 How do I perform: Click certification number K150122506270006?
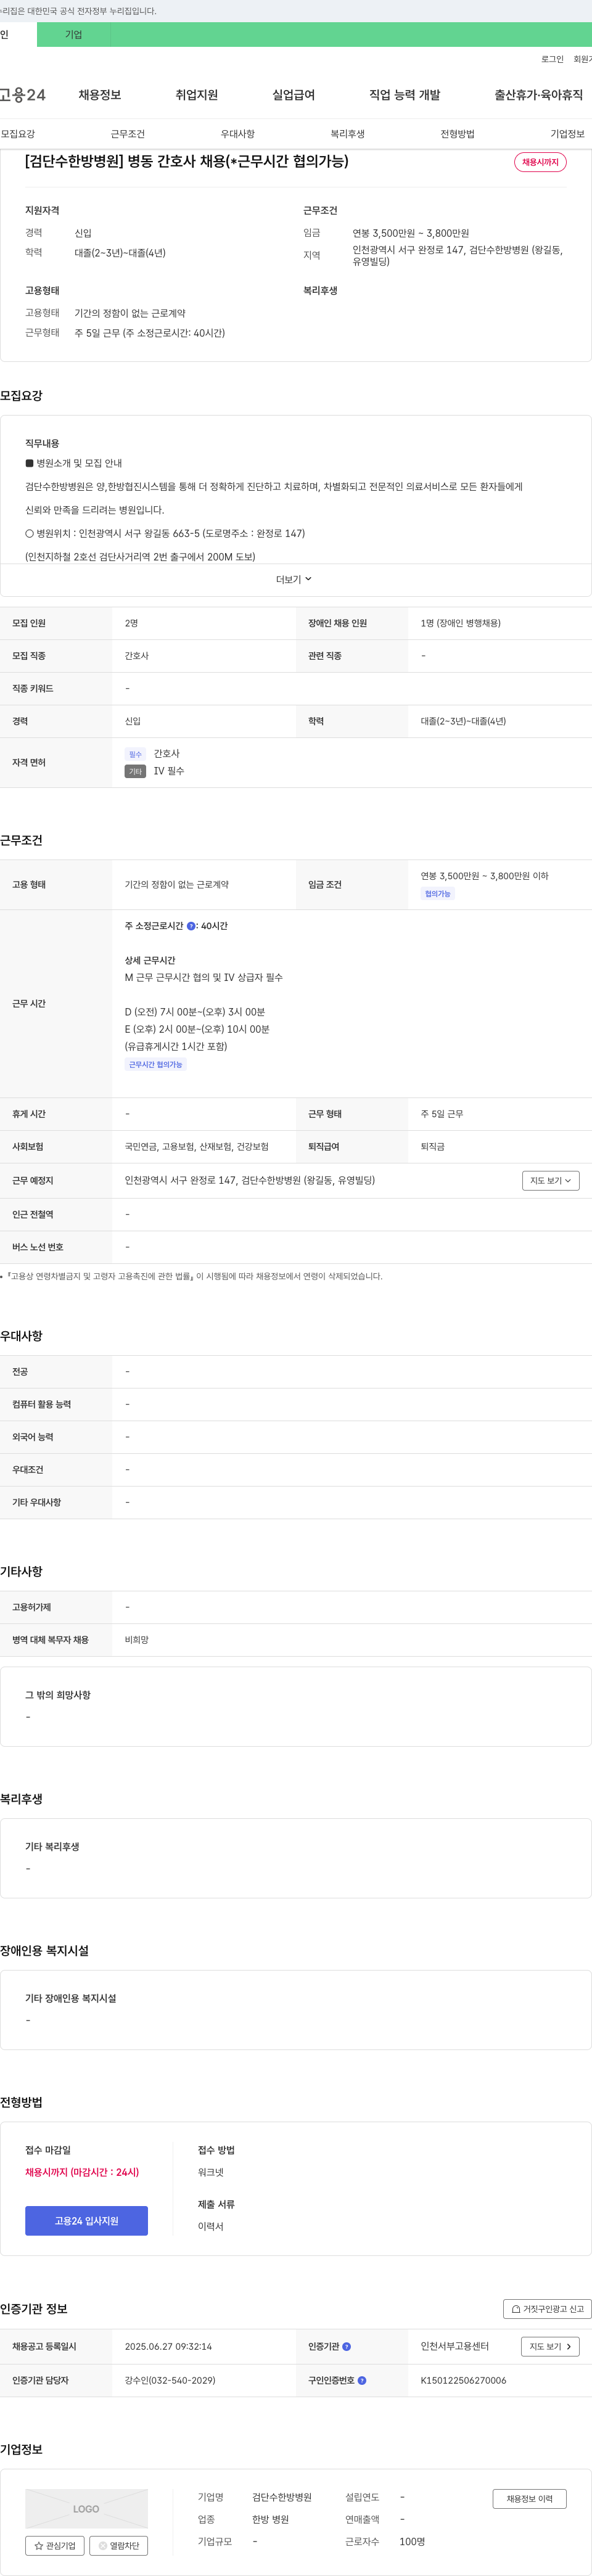[x=464, y=2380]
